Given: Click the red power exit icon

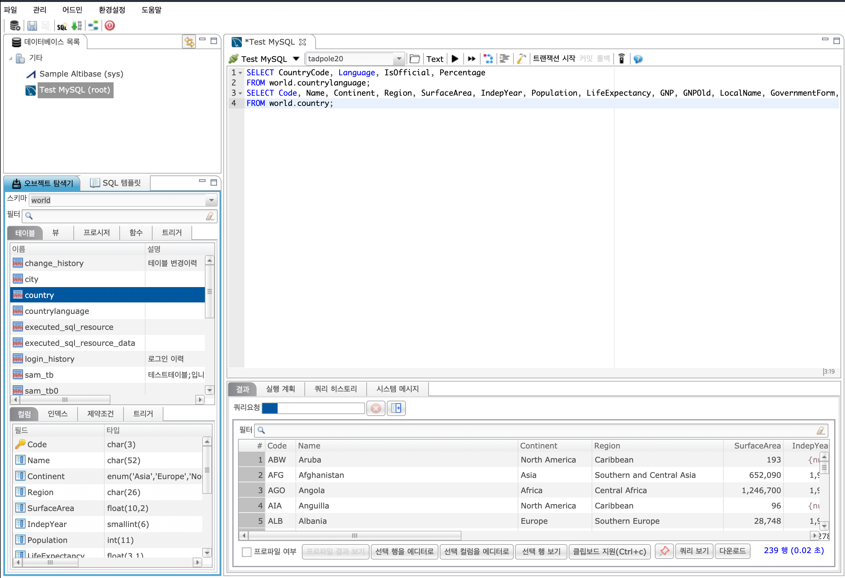Looking at the screenshot, I should coord(110,26).
